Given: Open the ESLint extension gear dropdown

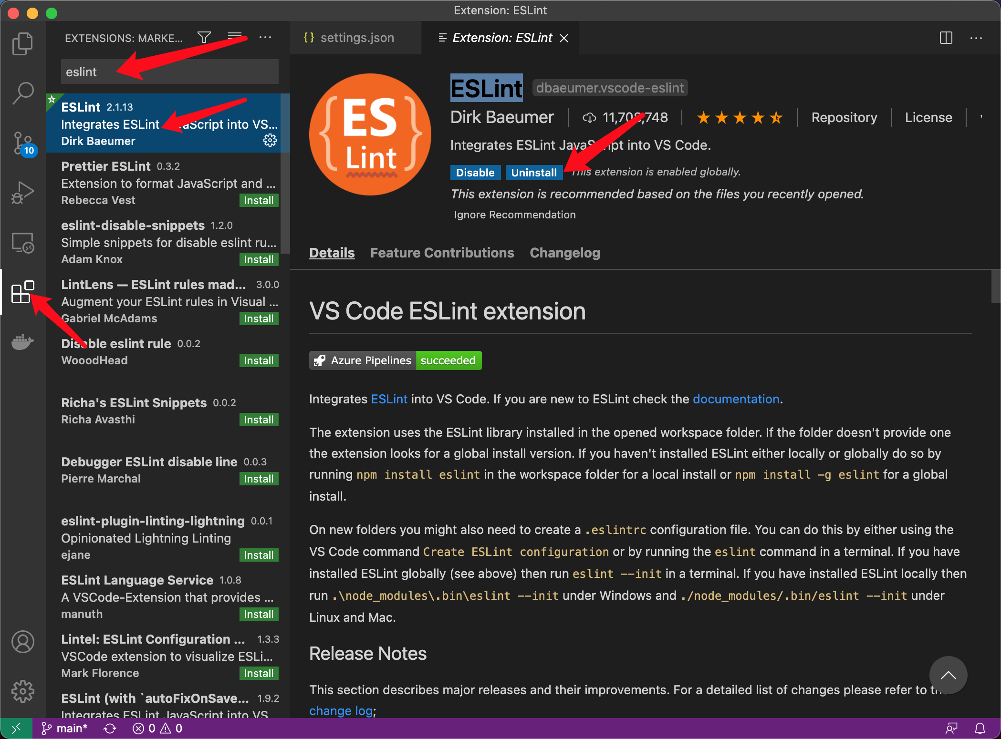Looking at the screenshot, I should (270, 141).
